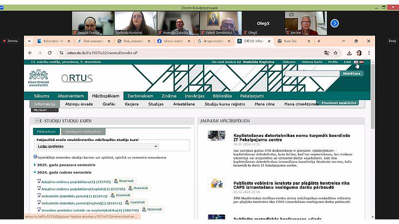Open the Darbiniekiem menu item
The image size is (399, 224).
coord(141,96)
